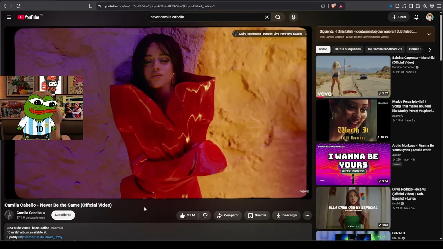Clear the search box with X
The height and width of the screenshot is (249, 443).
[x=267, y=17]
